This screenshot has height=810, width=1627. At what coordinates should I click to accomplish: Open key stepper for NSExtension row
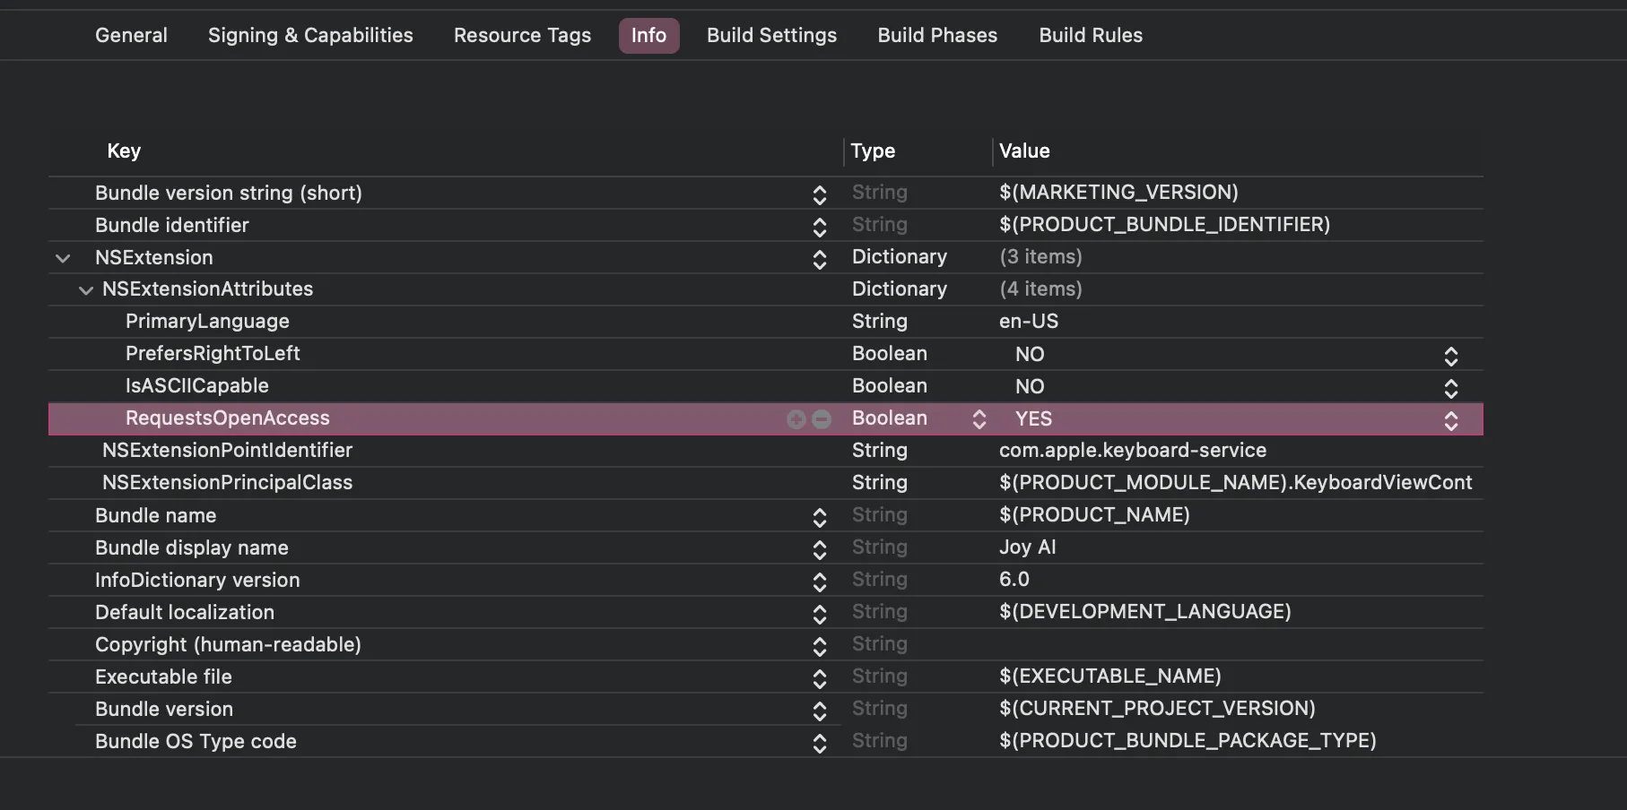pos(819,259)
